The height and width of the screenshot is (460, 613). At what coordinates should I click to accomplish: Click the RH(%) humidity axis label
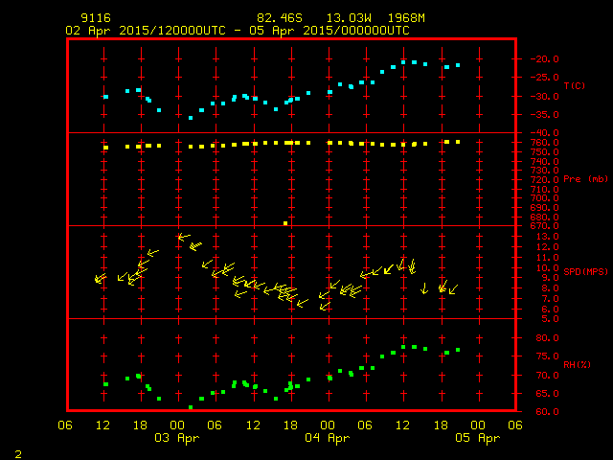tap(577, 364)
